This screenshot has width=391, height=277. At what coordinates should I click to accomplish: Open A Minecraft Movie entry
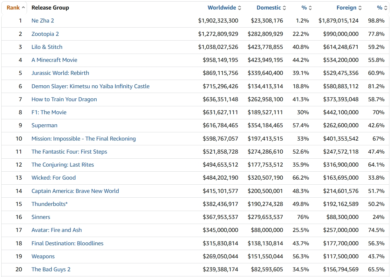pos(54,60)
